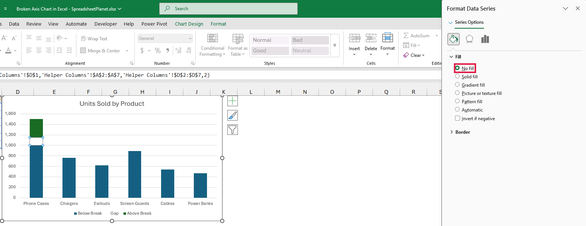Open the Power Pivot tab
The height and width of the screenshot is (226, 586).
click(154, 24)
